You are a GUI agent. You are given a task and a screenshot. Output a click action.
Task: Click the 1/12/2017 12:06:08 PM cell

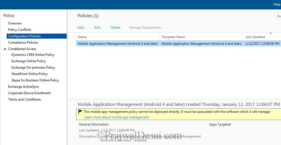[x=262, y=44]
